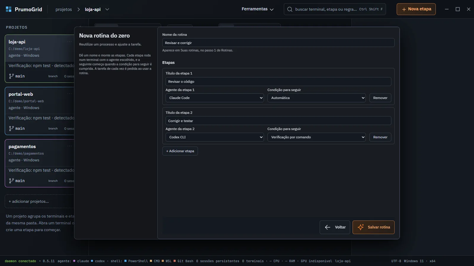
Task: Click the codex agent dot in the status bar
Action: point(92,261)
